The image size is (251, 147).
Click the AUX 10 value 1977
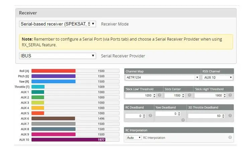point(101,140)
